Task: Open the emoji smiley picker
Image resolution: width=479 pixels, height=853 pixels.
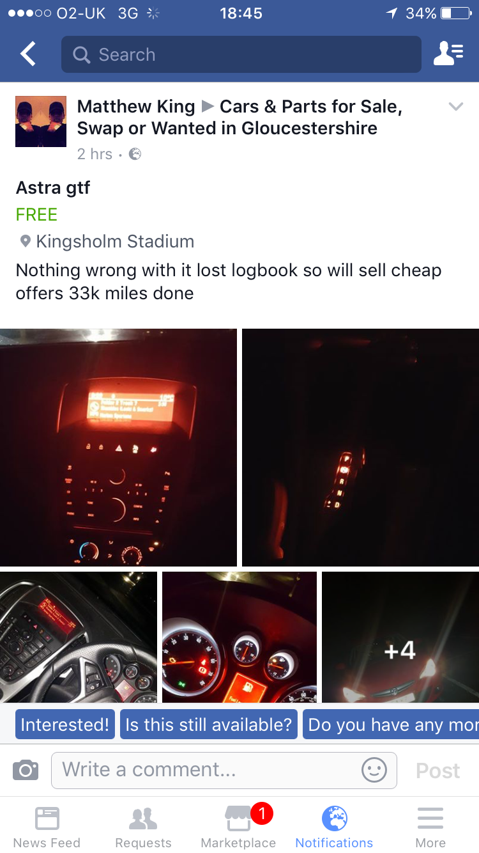Action: point(374,770)
